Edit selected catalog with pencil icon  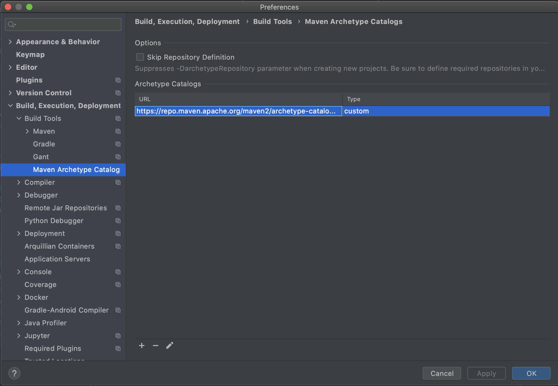coord(170,346)
